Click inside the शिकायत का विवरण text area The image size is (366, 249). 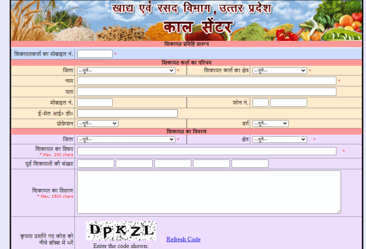(x=209, y=192)
